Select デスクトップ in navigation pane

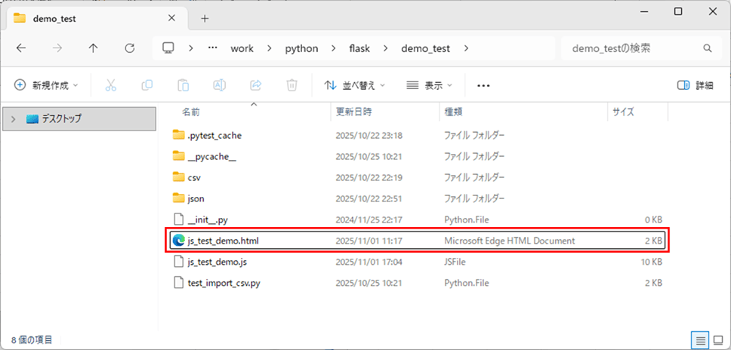click(79, 119)
